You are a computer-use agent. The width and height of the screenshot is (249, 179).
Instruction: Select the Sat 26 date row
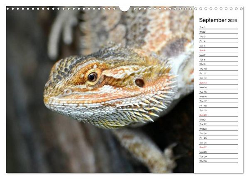(219, 143)
